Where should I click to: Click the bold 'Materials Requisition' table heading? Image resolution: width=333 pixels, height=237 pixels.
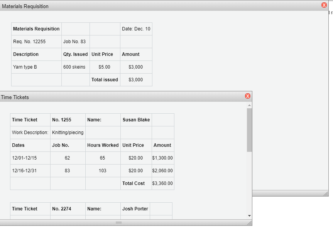pyautogui.click(x=36, y=29)
